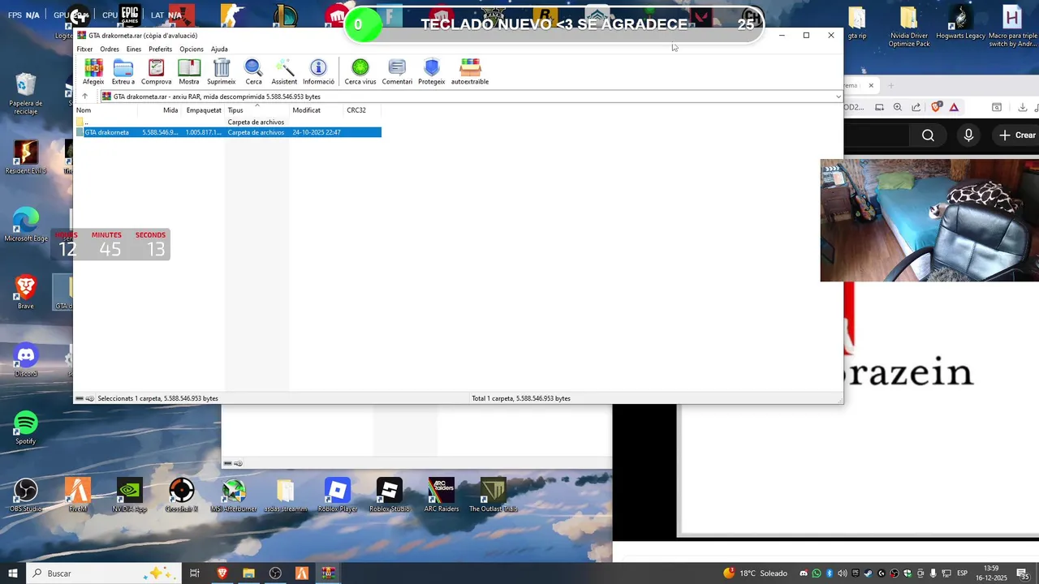Screen dimensions: 1039x584
Task: Click the YouTube search magnifier button in browser
Action: coord(928,135)
